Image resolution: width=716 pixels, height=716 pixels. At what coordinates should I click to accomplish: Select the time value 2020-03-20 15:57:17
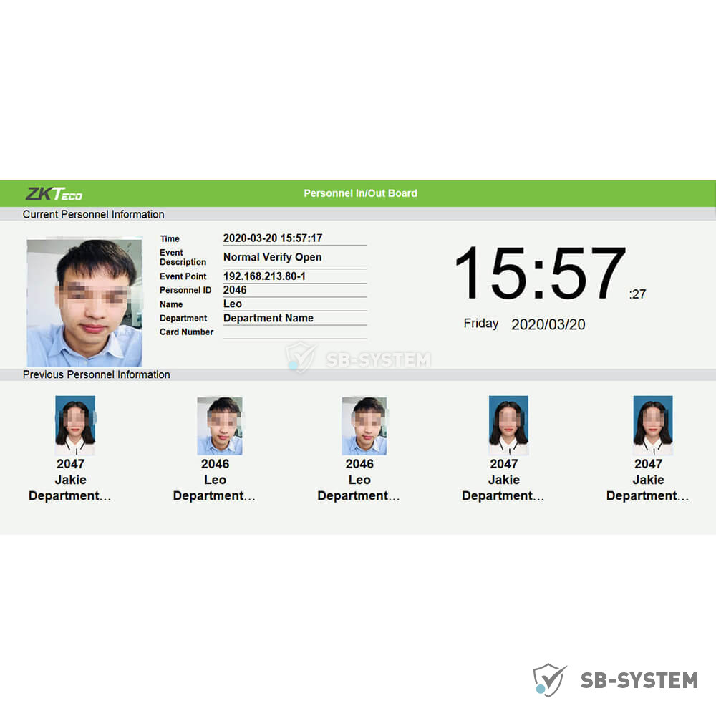(273, 238)
